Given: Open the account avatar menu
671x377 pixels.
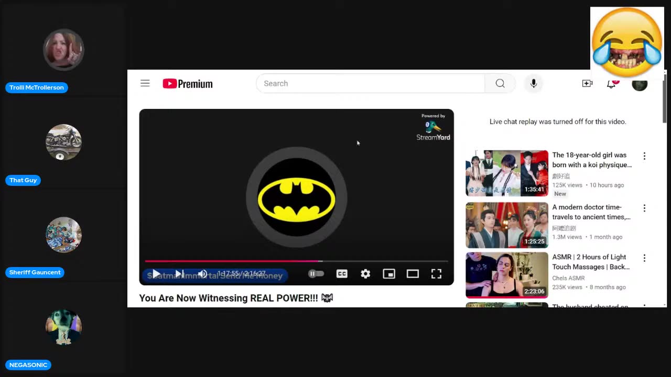Looking at the screenshot, I should (x=640, y=84).
